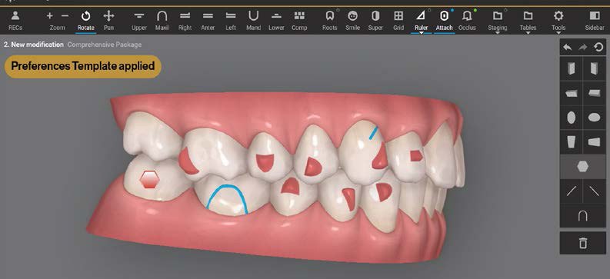Delete attachment with the trash icon

(x=582, y=243)
